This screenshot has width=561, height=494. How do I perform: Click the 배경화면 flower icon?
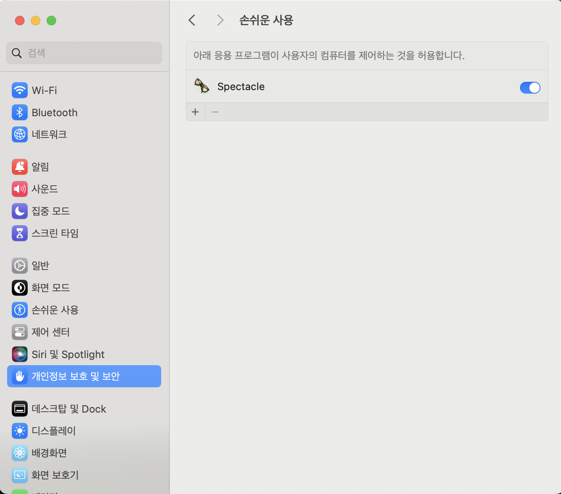tap(20, 453)
